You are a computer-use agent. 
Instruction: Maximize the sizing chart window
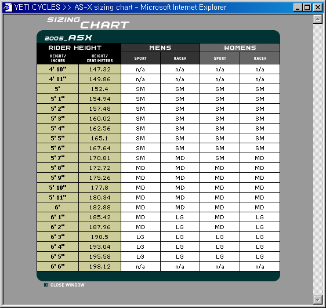click(x=307, y=8)
